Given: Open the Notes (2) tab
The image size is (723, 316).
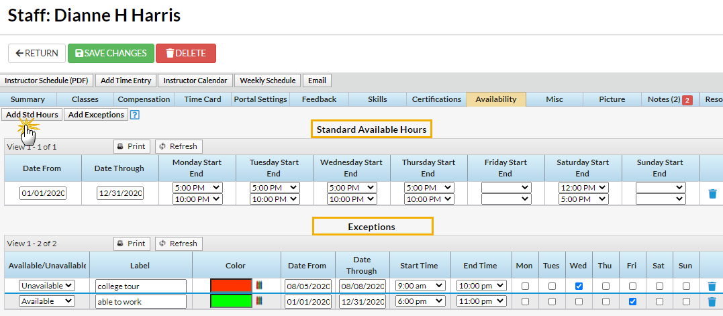Looking at the screenshot, I should (670, 99).
